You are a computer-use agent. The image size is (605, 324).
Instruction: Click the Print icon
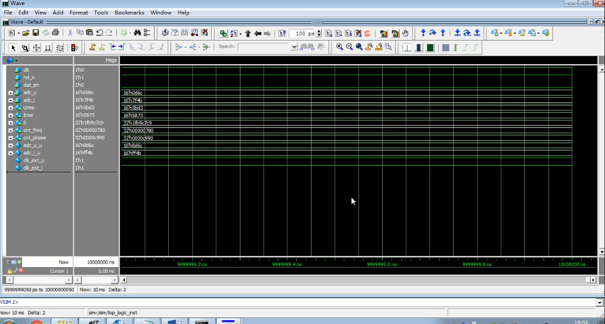pos(55,33)
